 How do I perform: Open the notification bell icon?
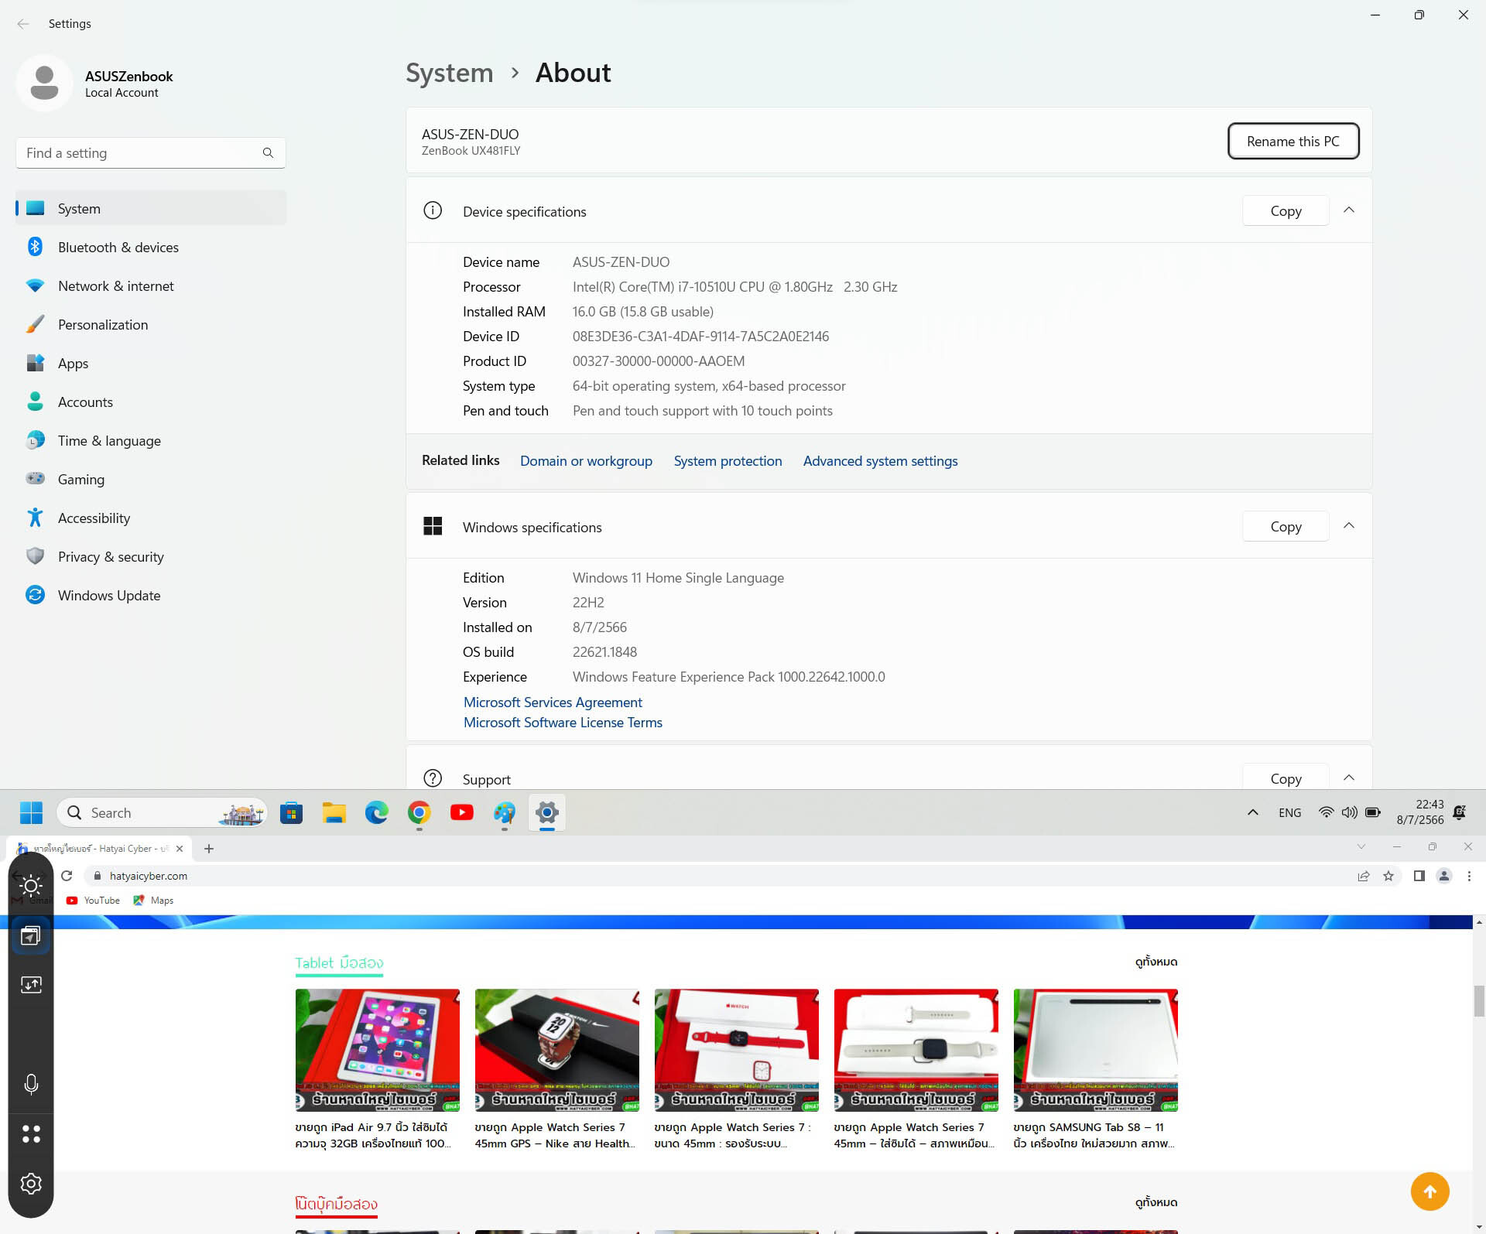(1460, 812)
